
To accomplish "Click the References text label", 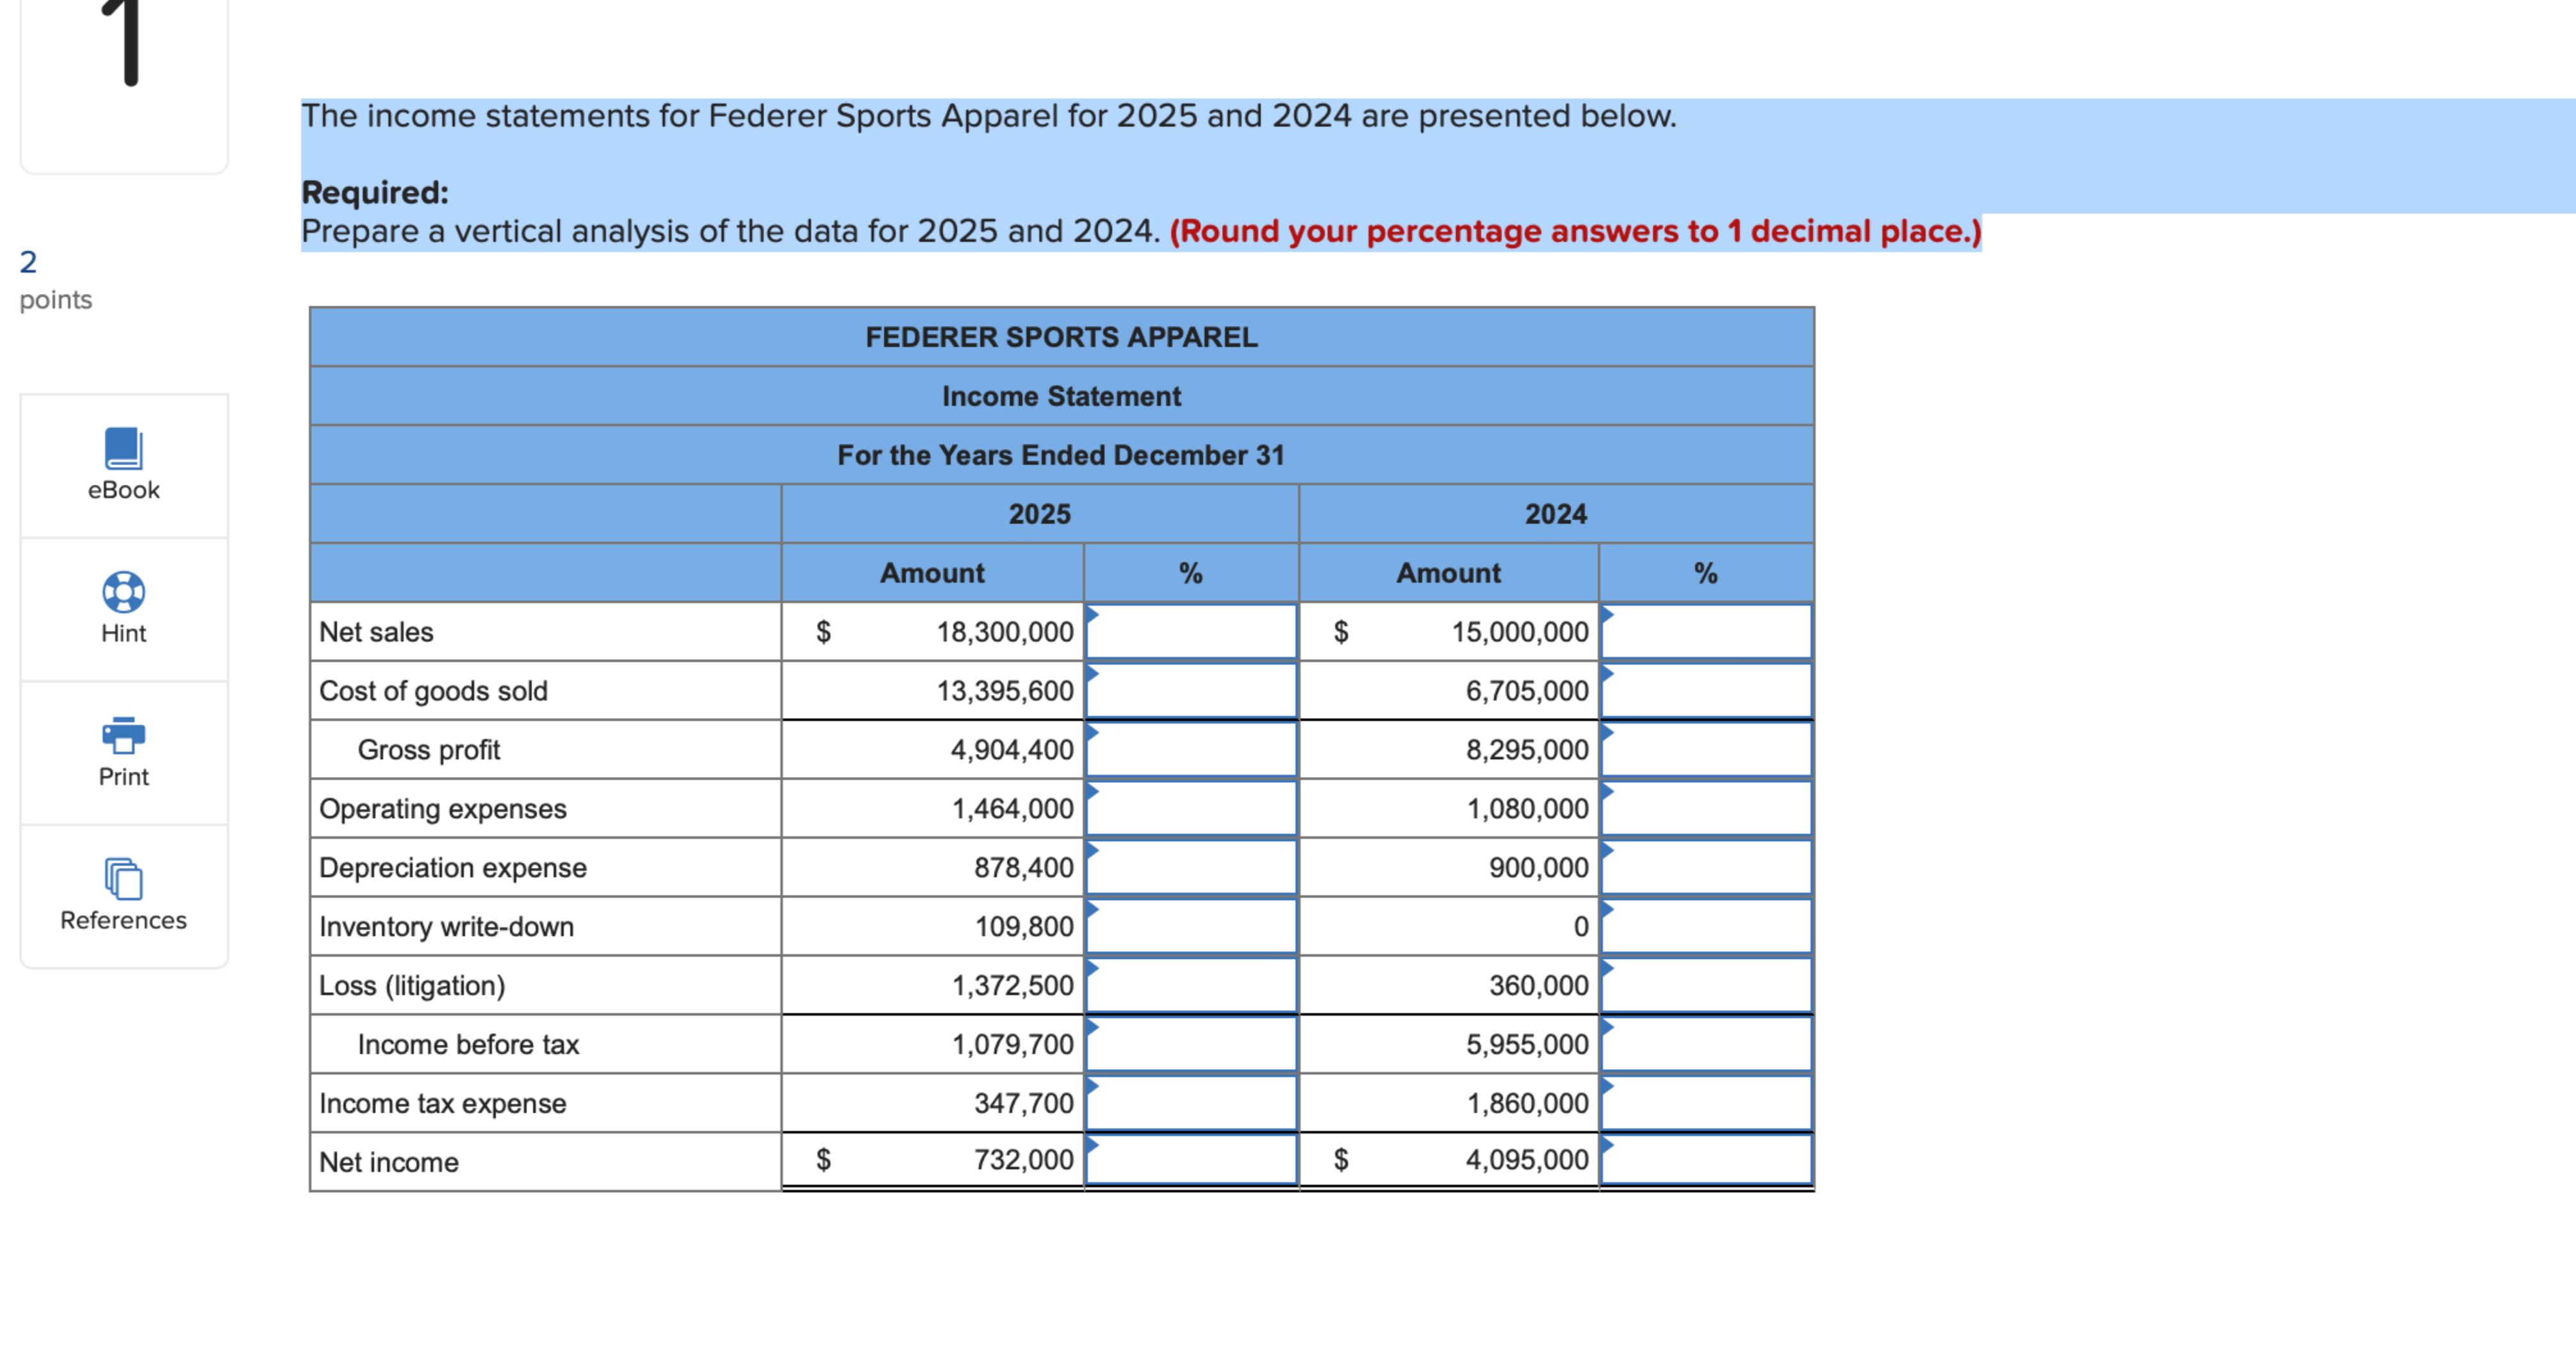I will [123, 920].
